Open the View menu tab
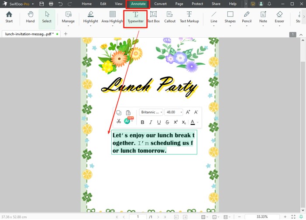 [118, 3]
